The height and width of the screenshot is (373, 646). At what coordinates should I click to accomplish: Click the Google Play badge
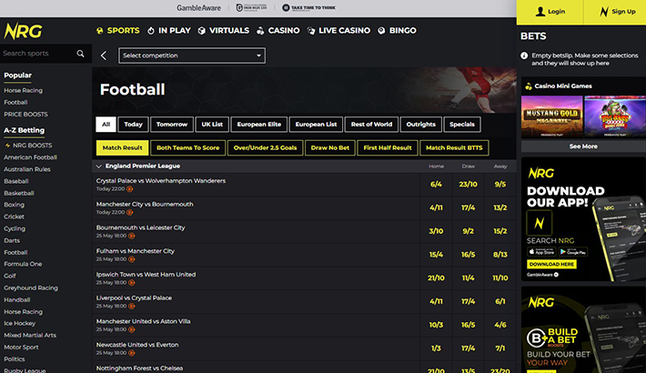(572, 251)
